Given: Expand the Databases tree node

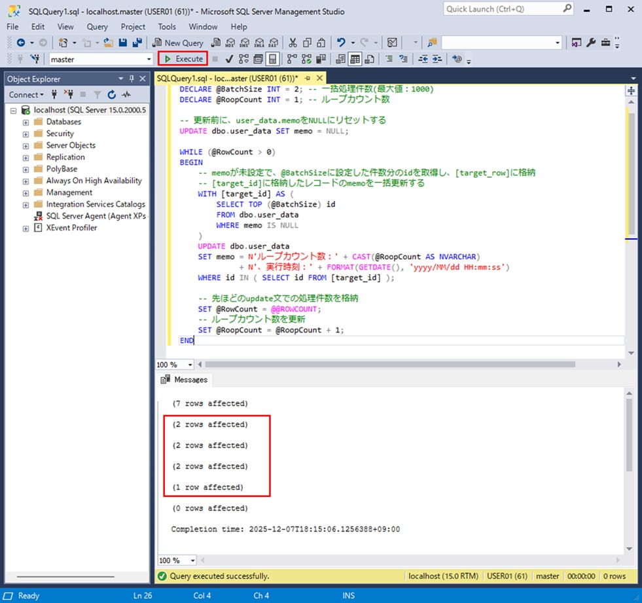Looking at the screenshot, I should tap(26, 122).
